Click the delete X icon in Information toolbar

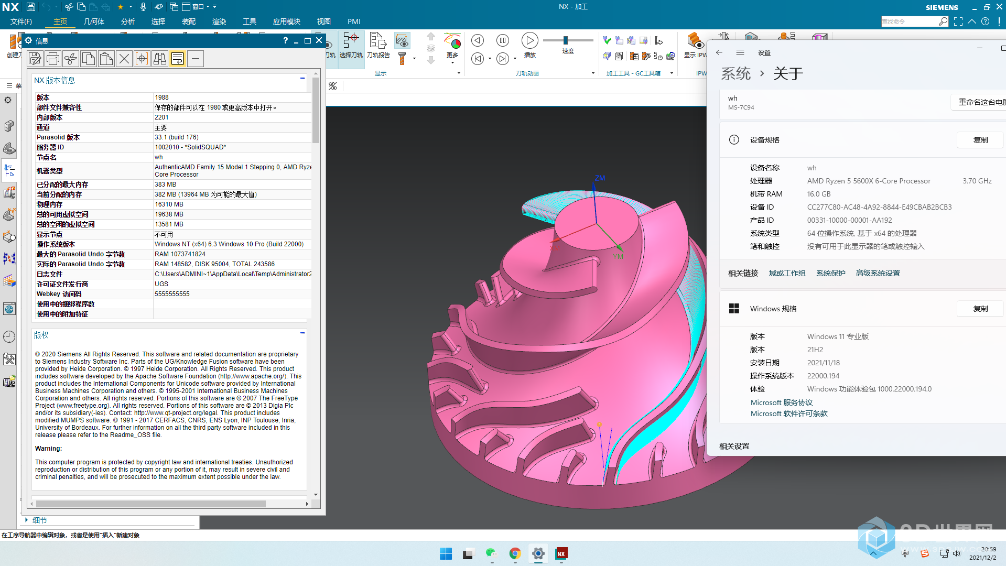pos(124,59)
